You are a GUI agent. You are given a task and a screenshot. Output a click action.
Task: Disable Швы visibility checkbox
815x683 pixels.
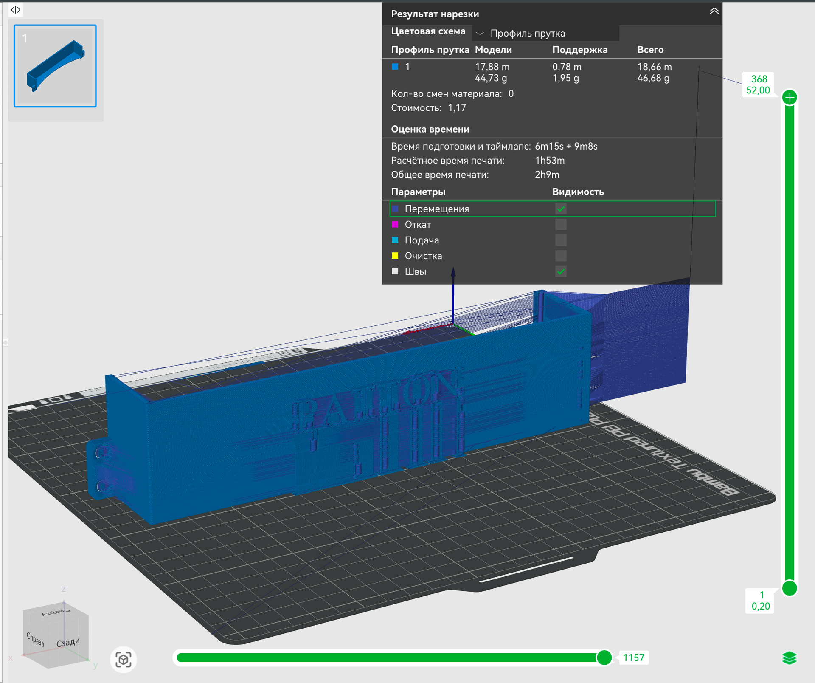click(561, 271)
